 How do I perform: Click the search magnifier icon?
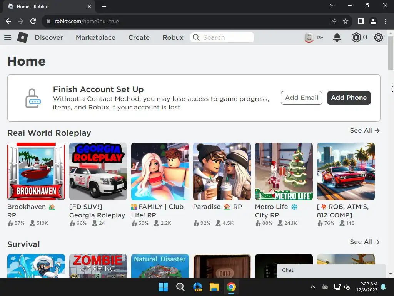tap(196, 37)
